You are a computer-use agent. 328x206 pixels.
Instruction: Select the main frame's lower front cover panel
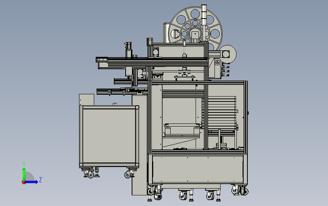point(198,170)
